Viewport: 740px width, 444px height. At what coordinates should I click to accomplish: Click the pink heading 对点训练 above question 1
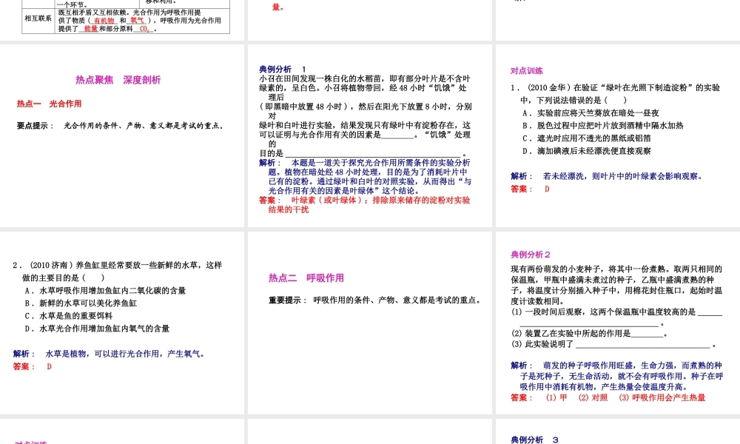coord(527,71)
